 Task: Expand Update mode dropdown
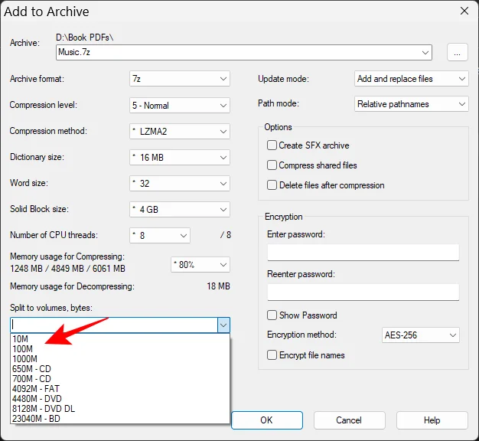(x=411, y=79)
